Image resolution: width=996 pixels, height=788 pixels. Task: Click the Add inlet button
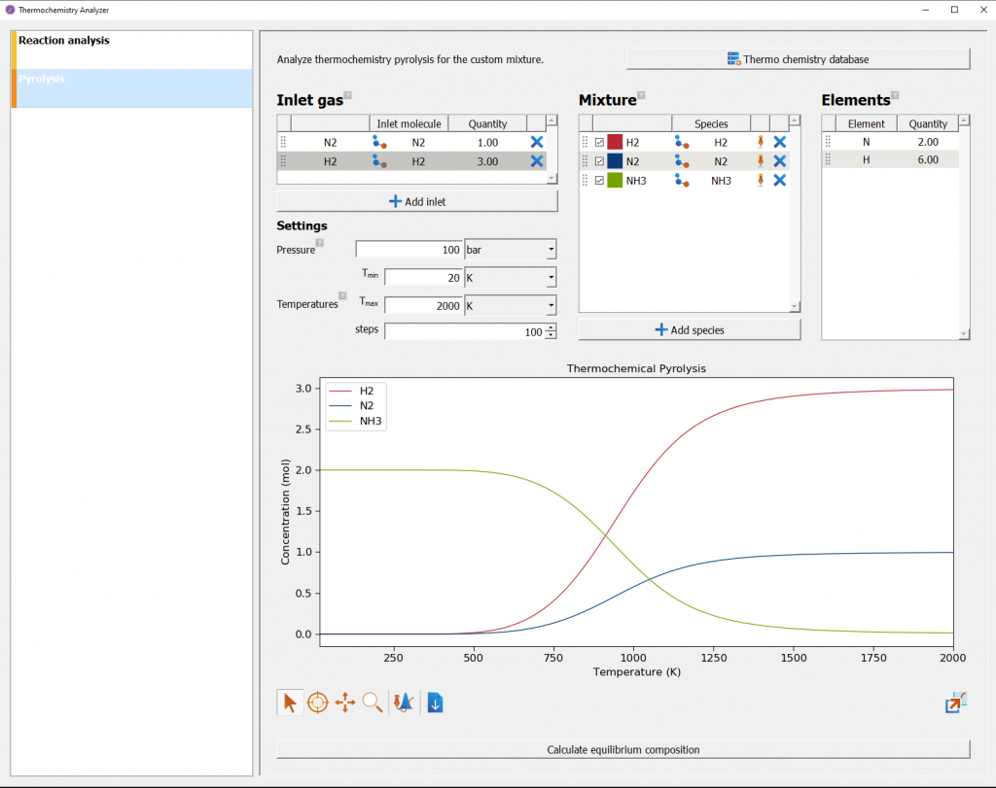[x=416, y=202]
